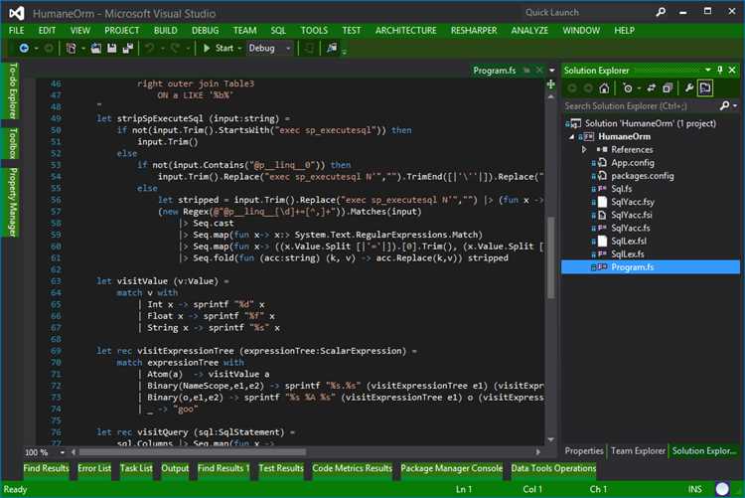745x498 pixels.
Task: Click the Find in Files toolbar icon
Action: (x=332, y=48)
